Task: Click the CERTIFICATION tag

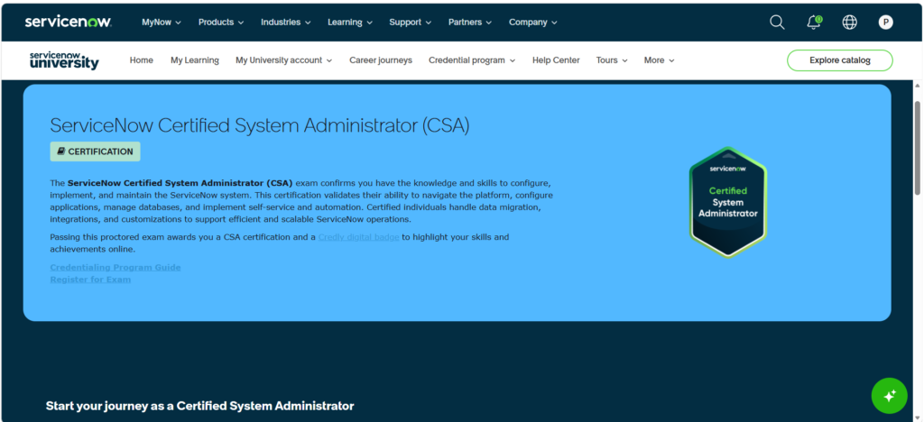Action: pyautogui.click(x=95, y=151)
